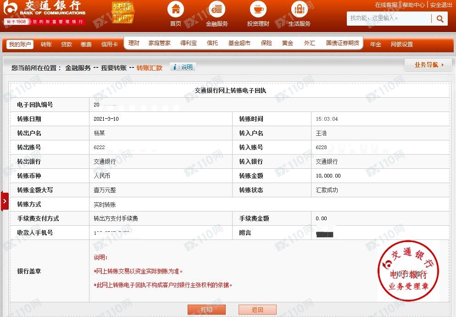
Task: Select 基金超市 submenu item
Action: tap(239, 43)
